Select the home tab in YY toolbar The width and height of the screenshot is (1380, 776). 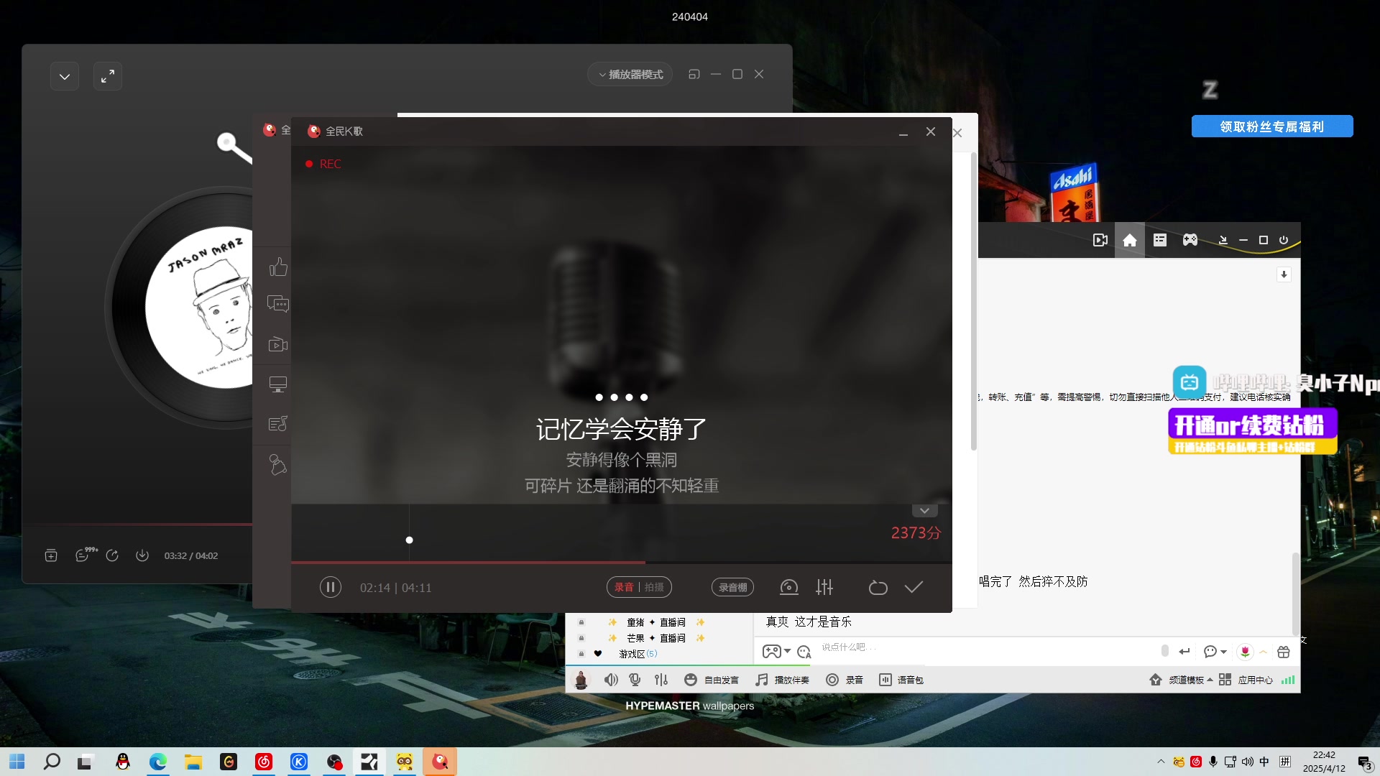pos(1130,240)
